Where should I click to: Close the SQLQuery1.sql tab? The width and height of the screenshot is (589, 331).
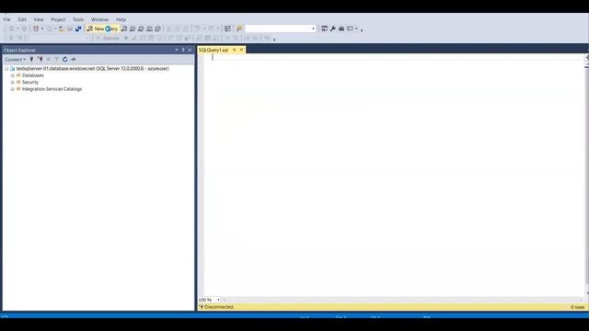click(241, 50)
